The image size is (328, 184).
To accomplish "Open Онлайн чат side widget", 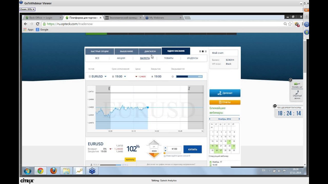I will (297, 85).
